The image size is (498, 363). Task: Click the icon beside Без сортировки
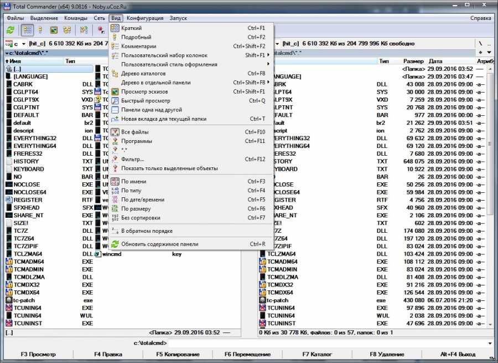tap(115, 218)
